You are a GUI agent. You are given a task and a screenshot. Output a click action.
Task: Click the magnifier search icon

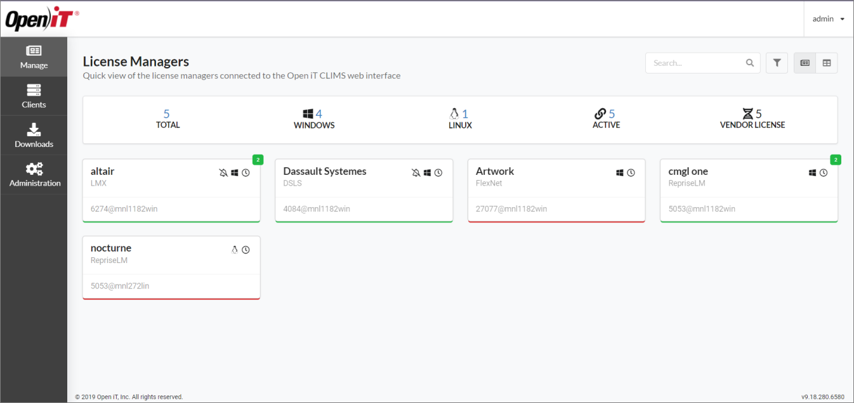pyautogui.click(x=750, y=63)
